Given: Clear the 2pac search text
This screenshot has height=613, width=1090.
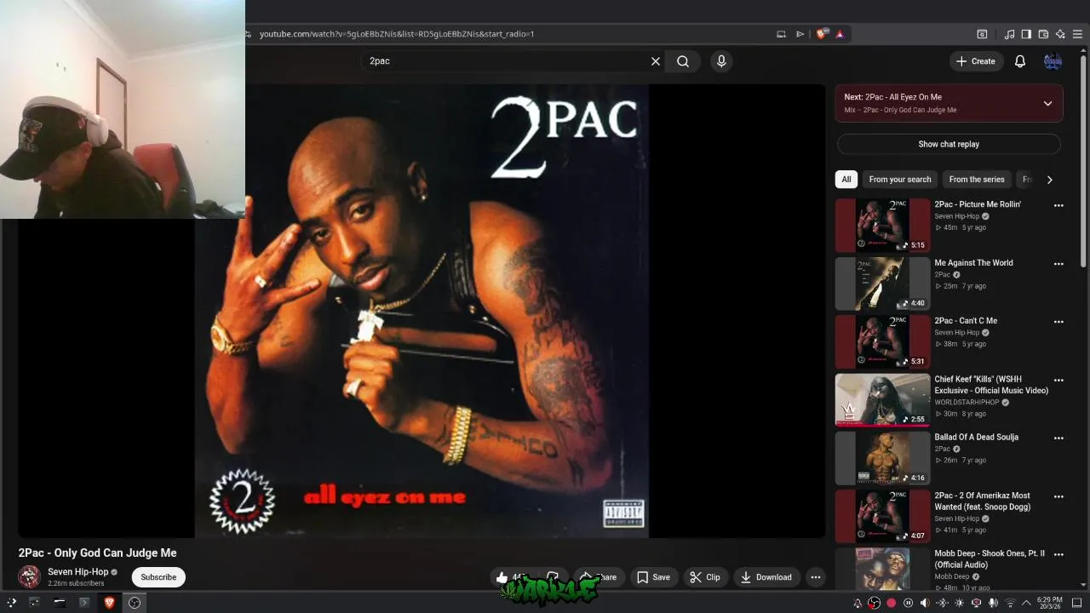Looking at the screenshot, I should (x=656, y=61).
